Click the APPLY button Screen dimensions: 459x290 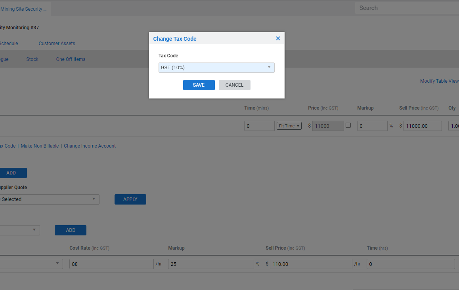pos(130,199)
